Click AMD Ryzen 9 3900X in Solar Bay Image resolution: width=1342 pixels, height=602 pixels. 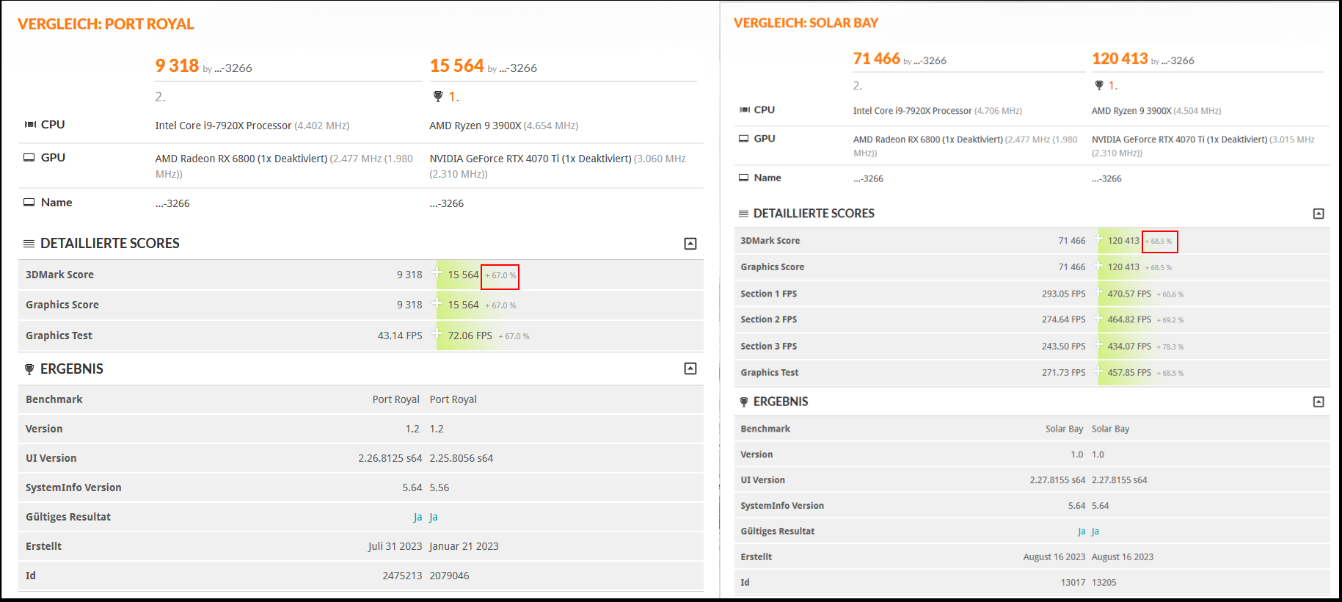[x=1131, y=111]
